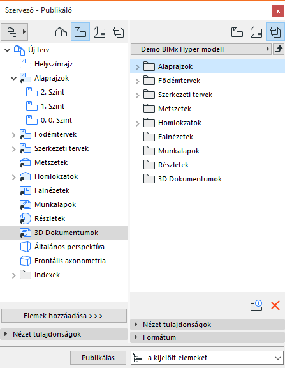This screenshot has width=285, height=368.
Task: Select Homlokzatok label in right pane
Action: click(x=180, y=123)
